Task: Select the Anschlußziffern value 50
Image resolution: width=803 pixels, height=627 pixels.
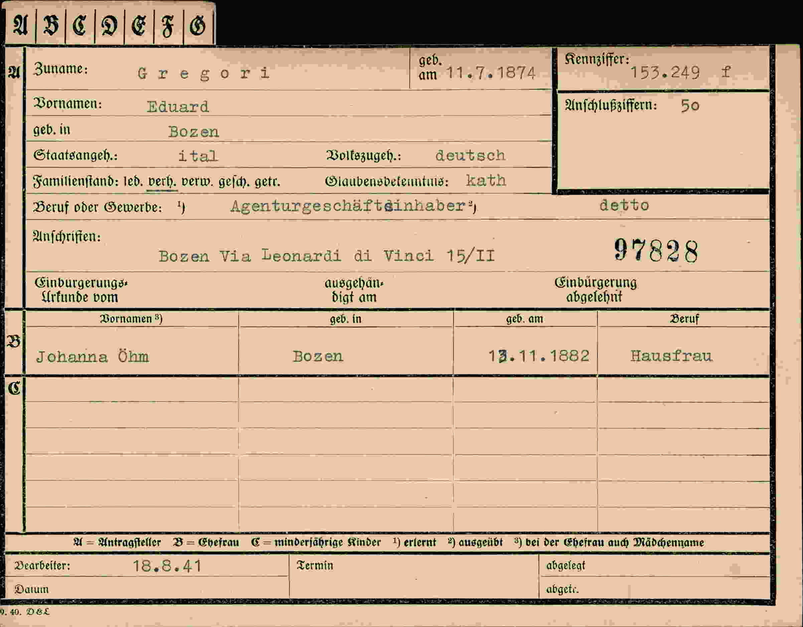Action: point(690,106)
